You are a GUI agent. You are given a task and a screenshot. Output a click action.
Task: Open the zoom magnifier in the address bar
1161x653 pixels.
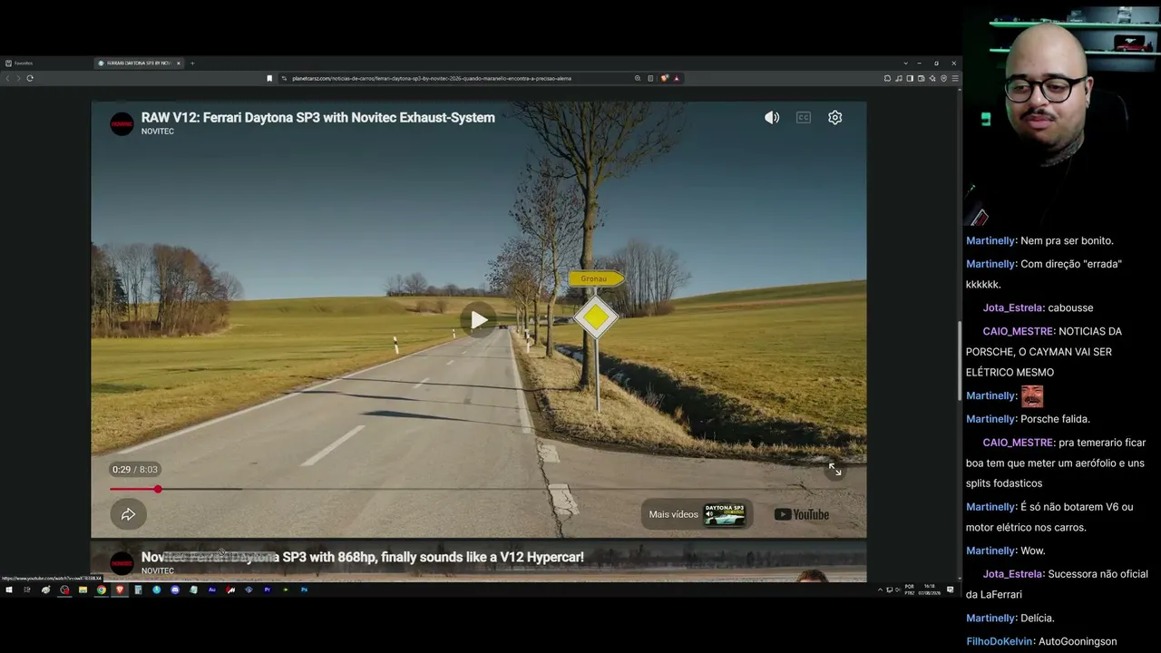[x=638, y=78]
